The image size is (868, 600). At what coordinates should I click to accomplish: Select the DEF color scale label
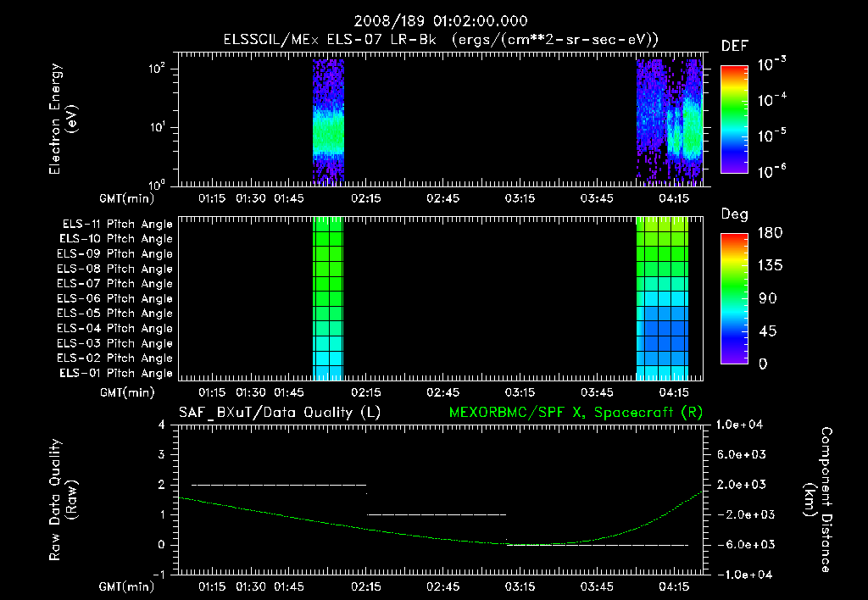tap(735, 47)
